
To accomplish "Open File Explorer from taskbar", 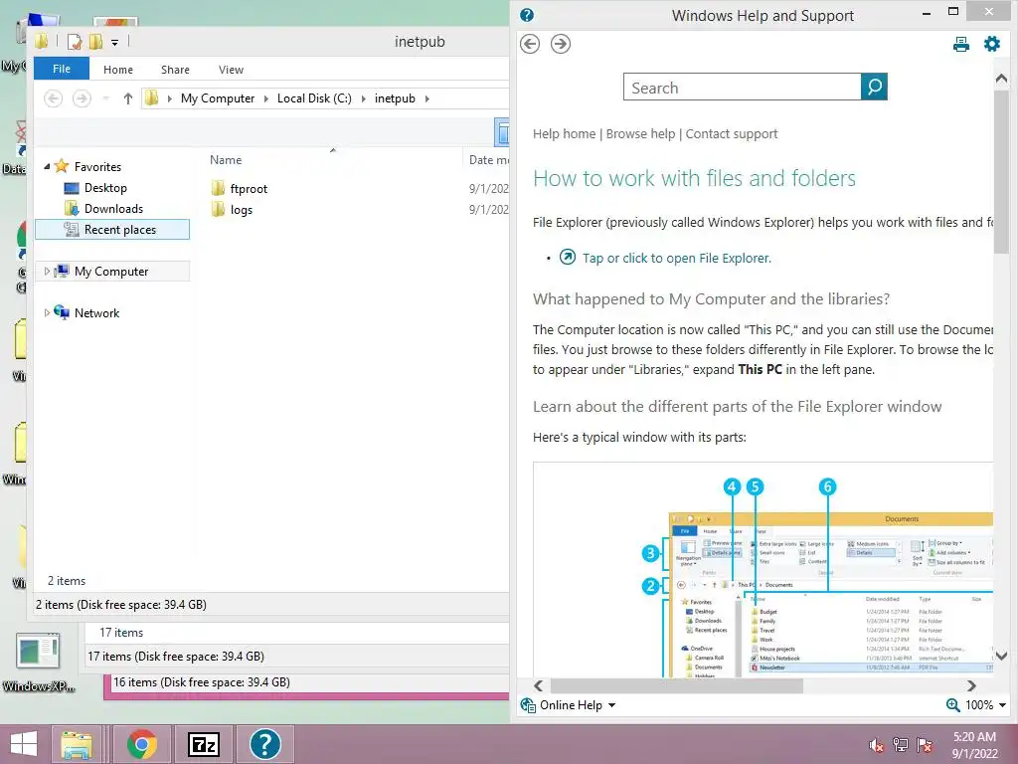I will (76, 744).
